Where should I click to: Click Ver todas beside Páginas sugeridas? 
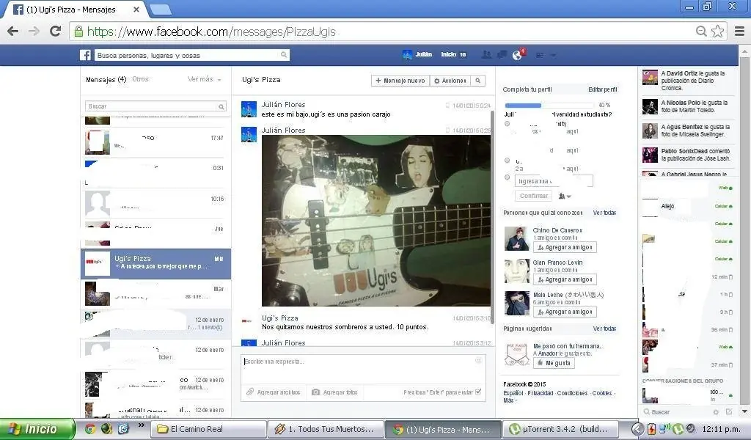point(604,329)
